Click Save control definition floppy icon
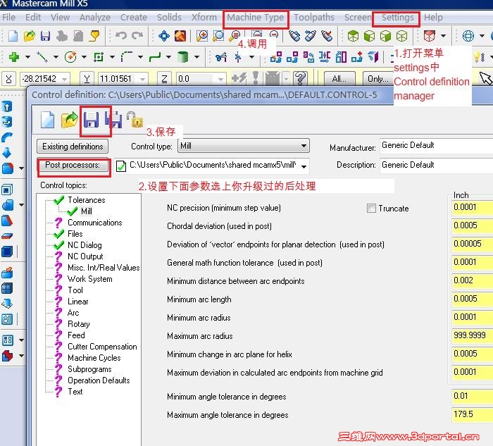 pos(91,120)
